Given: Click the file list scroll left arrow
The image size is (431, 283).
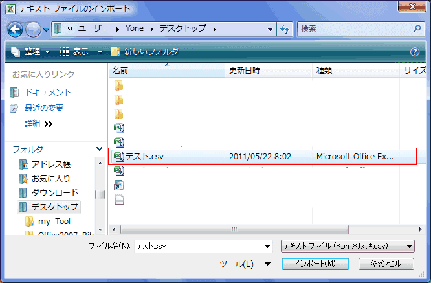Looking at the screenshot, I should [114, 229].
